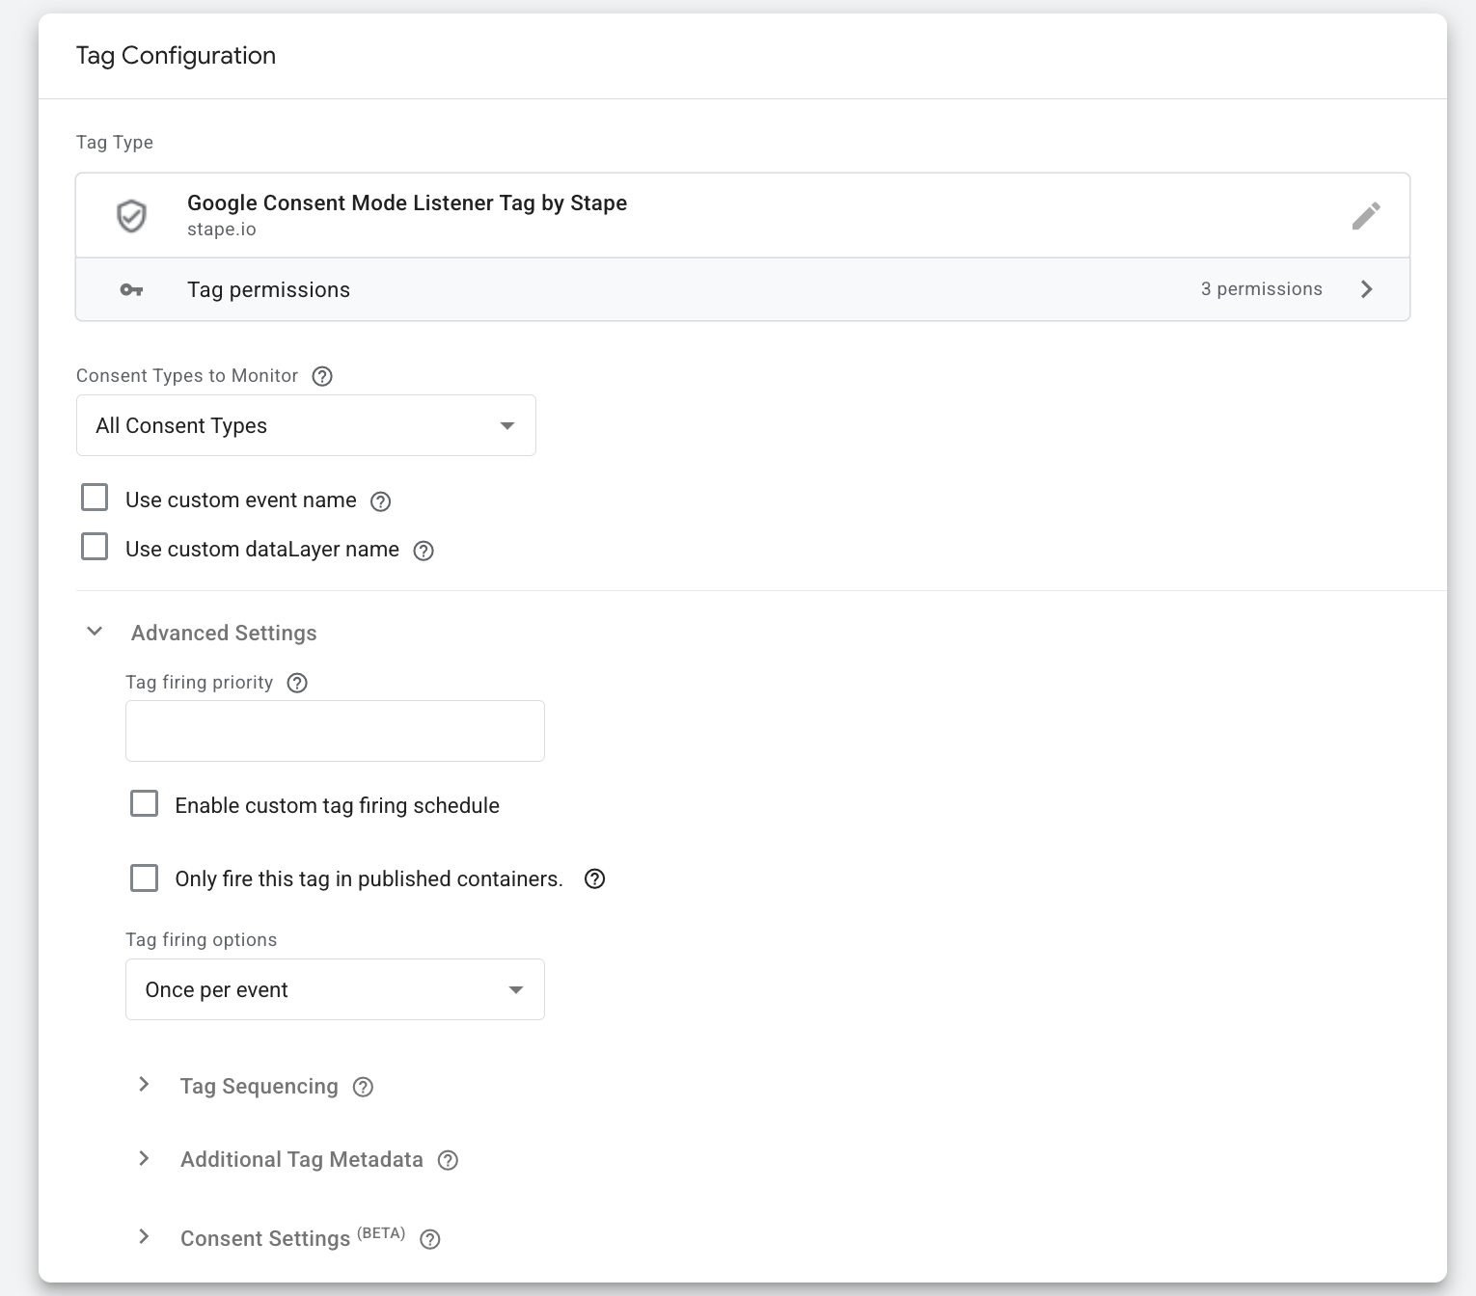Expand the Consent Settings (BETA) section
1476x1296 pixels.
coord(144,1236)
